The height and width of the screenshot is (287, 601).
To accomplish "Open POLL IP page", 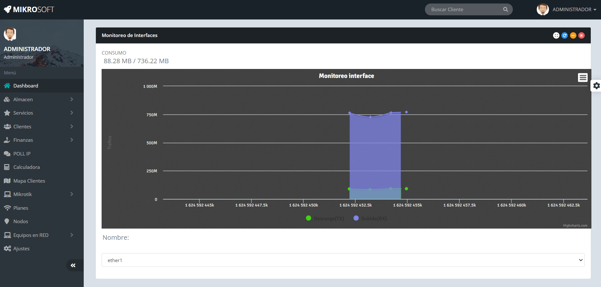I will [42, 154].
